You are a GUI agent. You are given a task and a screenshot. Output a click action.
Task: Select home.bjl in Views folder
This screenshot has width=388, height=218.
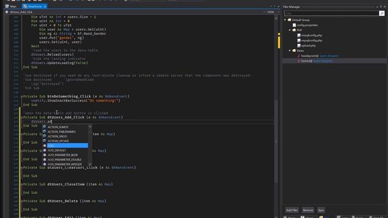coord(307,61)
